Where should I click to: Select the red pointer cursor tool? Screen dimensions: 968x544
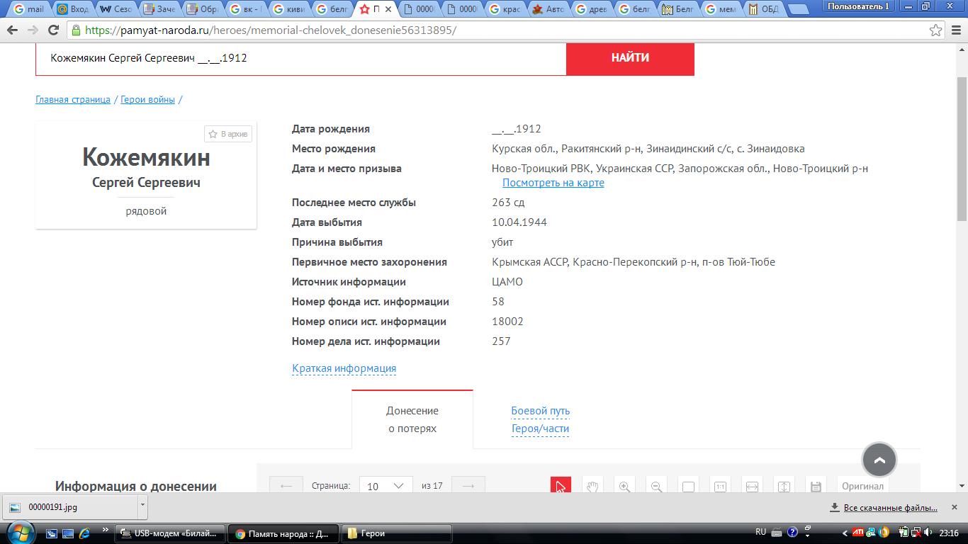(561, 487)
